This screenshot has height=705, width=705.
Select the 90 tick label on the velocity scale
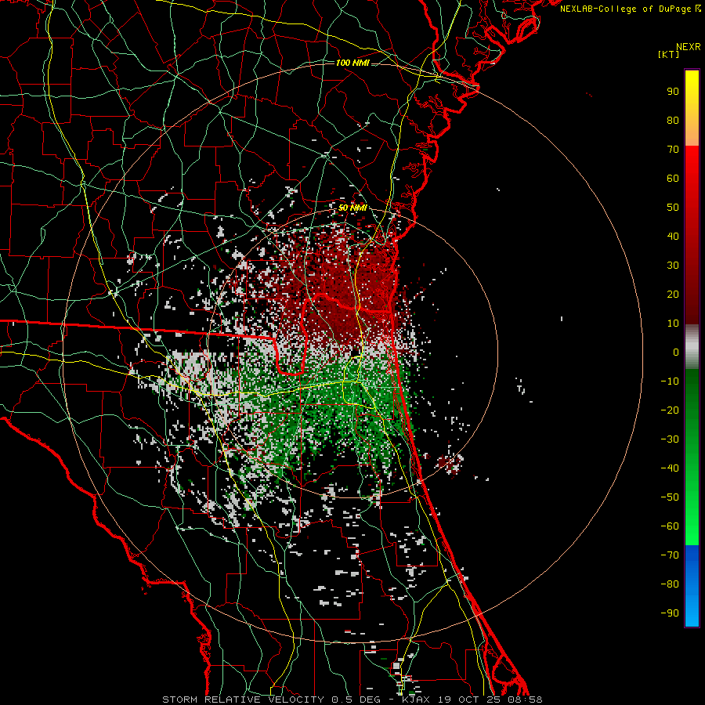(x=673, y=92)
